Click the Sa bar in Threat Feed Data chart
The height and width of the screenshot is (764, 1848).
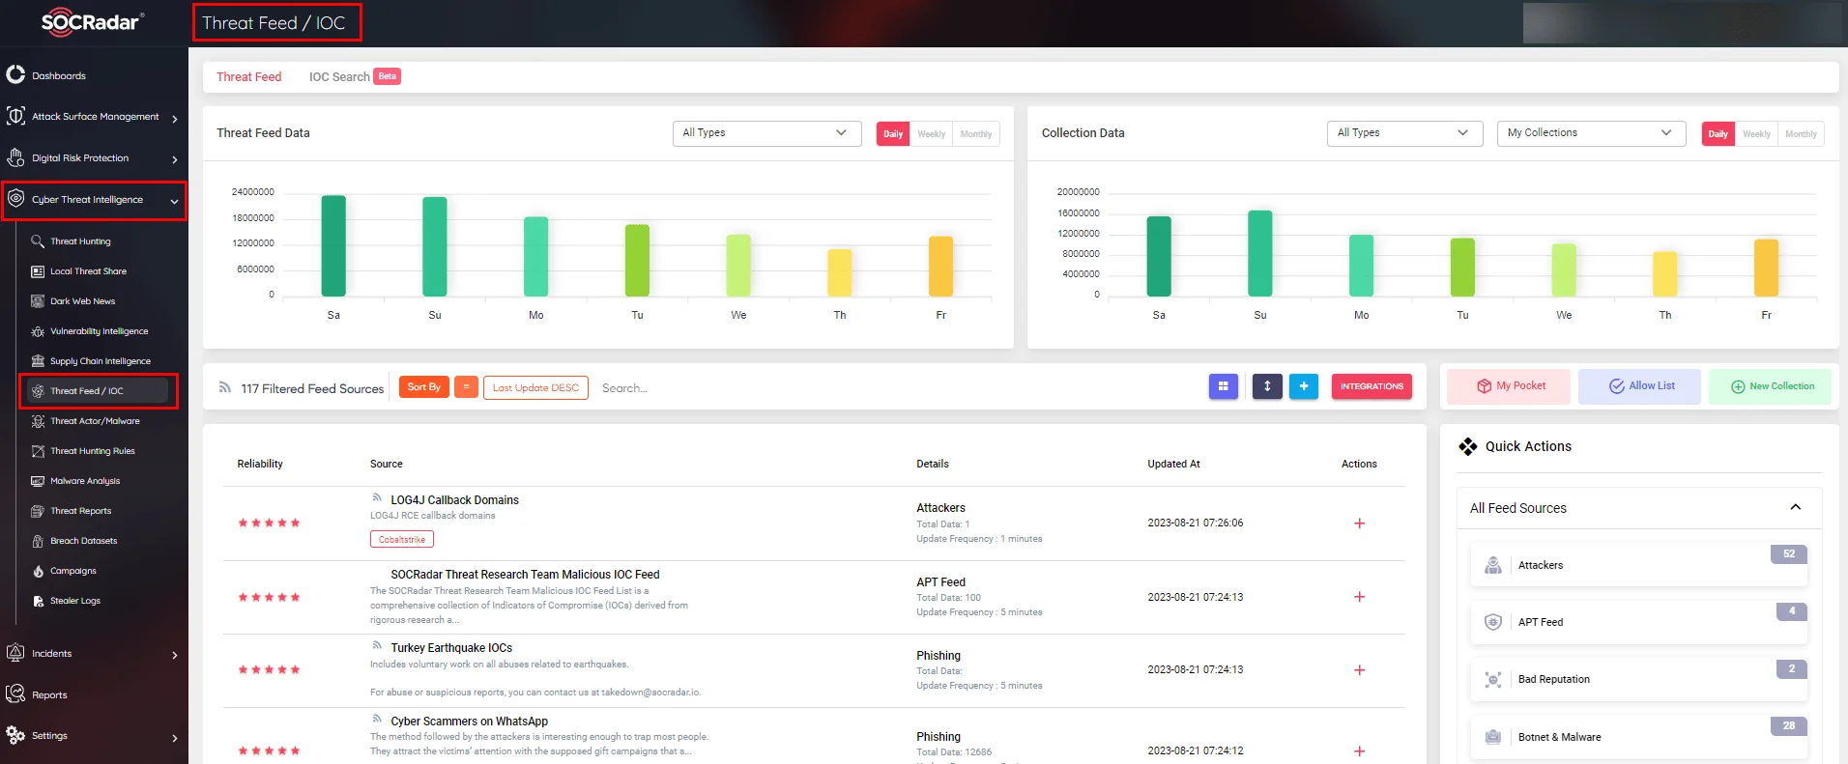coord(333,246)
